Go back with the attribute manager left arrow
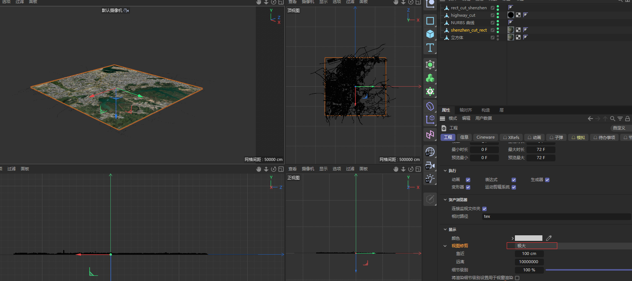Screen dimensions: 632x281 tap(590, 119)
